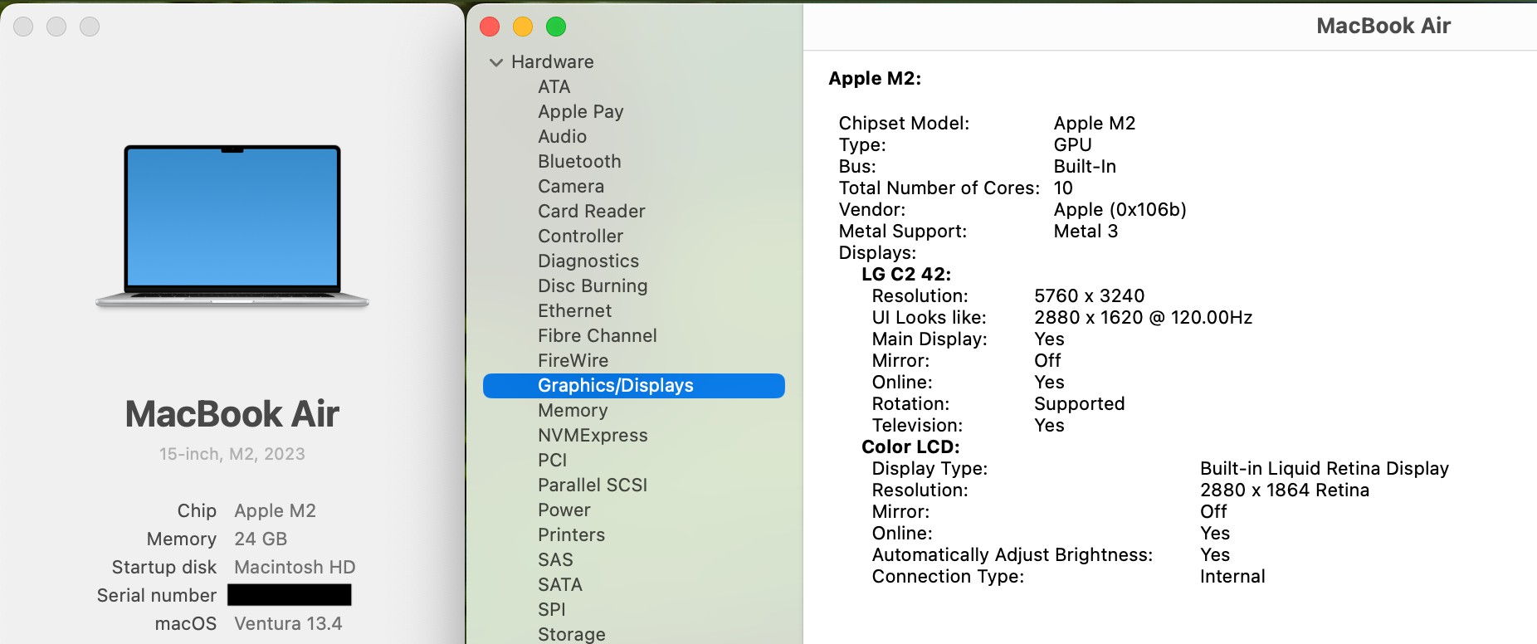The height and width of the screenshot is (644, 1537).
Task: Show Printers hardware information
Action: (571, 535)
